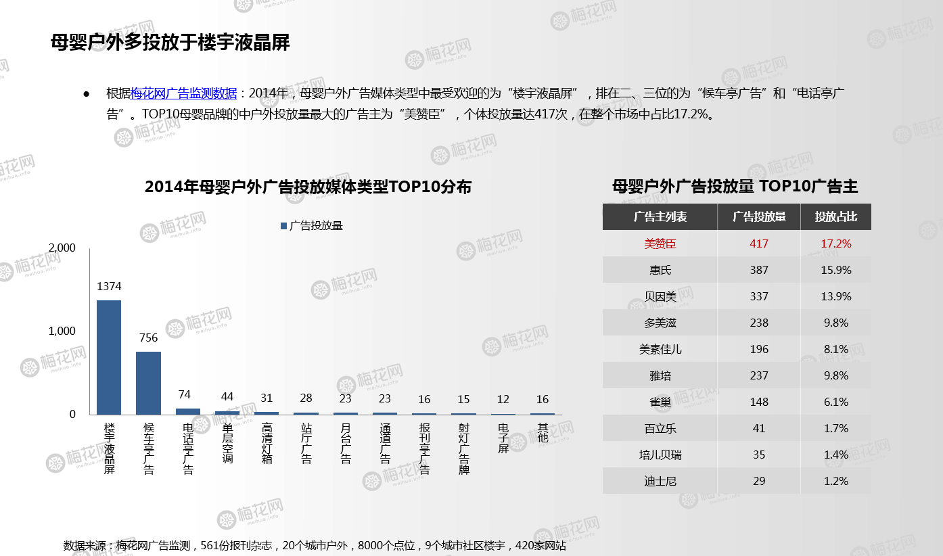Click the 报刊亭广告 axis category label
943x556 pixels.
[424, 448]
